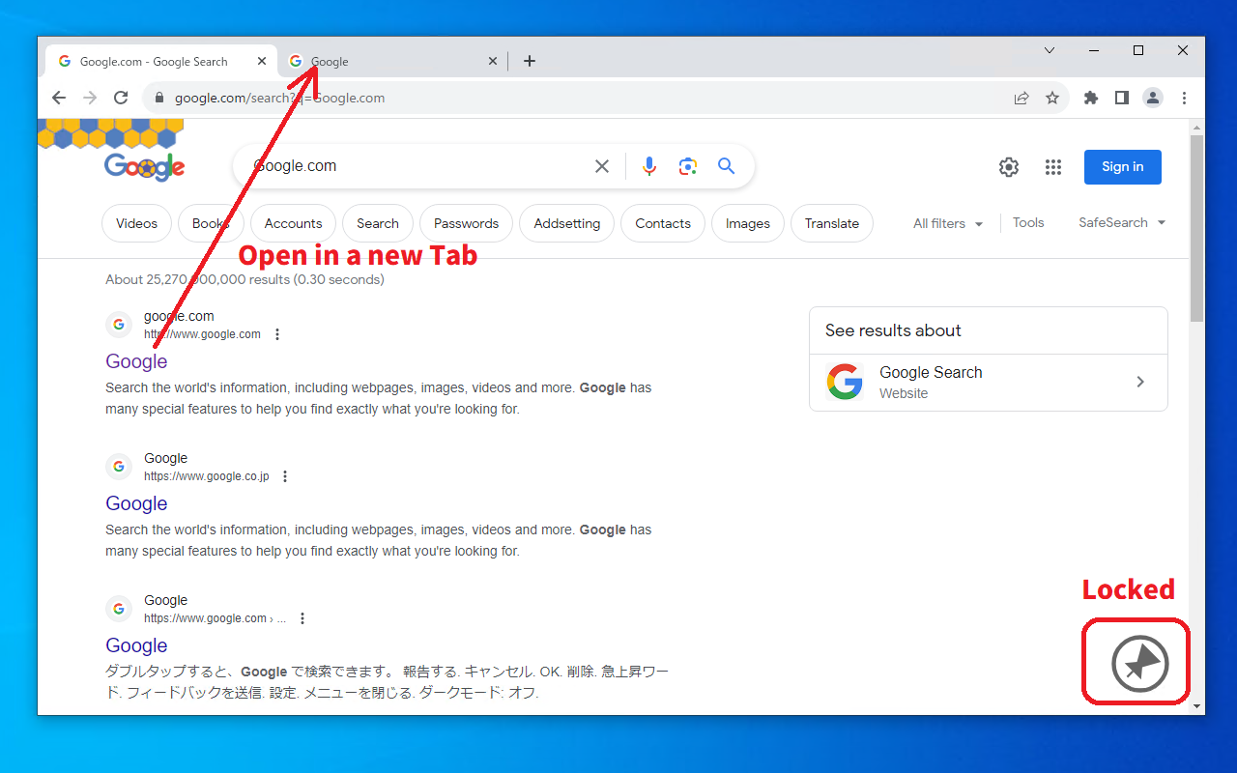Open a new tab with plus button

[x=529, y=61]
